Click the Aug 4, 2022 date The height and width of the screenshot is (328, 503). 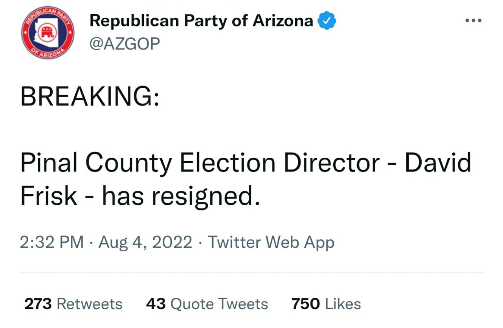point(145,243)
